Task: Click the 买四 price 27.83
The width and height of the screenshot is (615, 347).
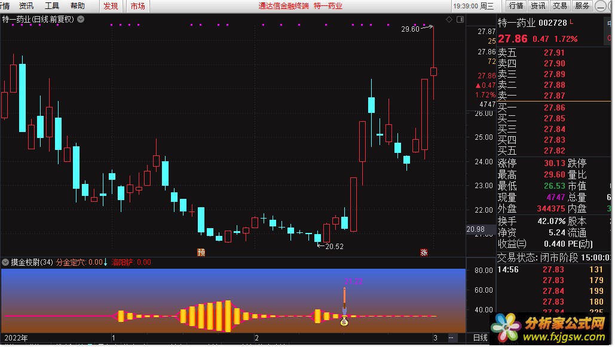Action: coord(554,140)
